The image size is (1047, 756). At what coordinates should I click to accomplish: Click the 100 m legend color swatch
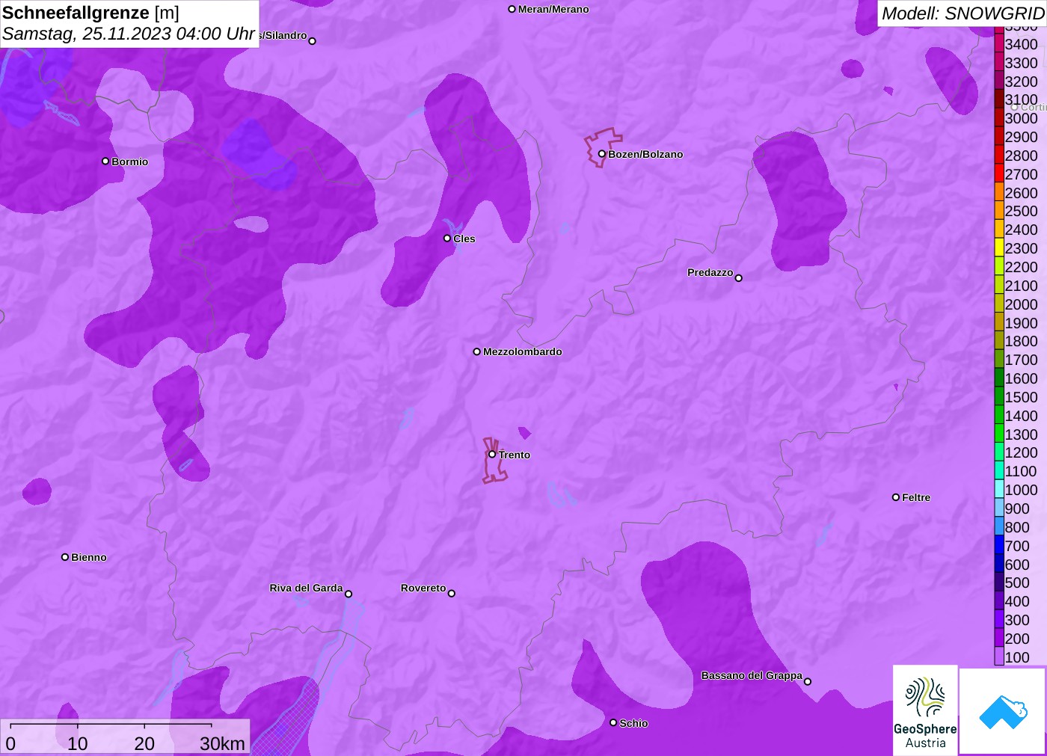(999, 657)
